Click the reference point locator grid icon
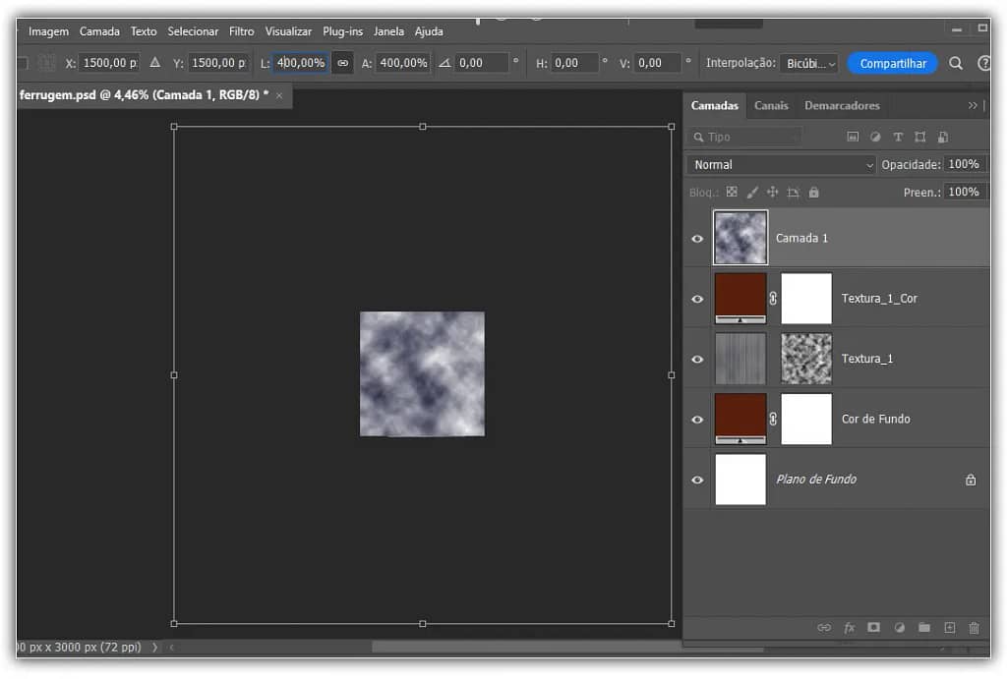 click(46, 63)
